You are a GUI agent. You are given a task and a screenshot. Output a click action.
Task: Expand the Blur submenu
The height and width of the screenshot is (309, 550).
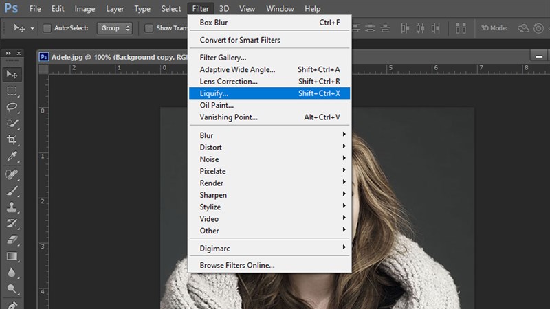tap(269, 135)
